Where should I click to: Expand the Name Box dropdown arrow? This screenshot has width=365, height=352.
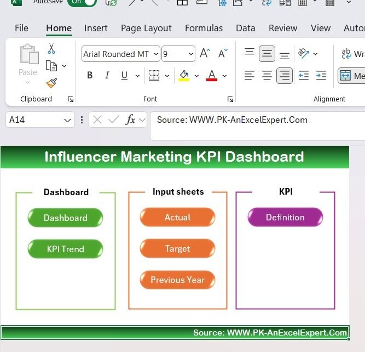click(x=67, y=121)
